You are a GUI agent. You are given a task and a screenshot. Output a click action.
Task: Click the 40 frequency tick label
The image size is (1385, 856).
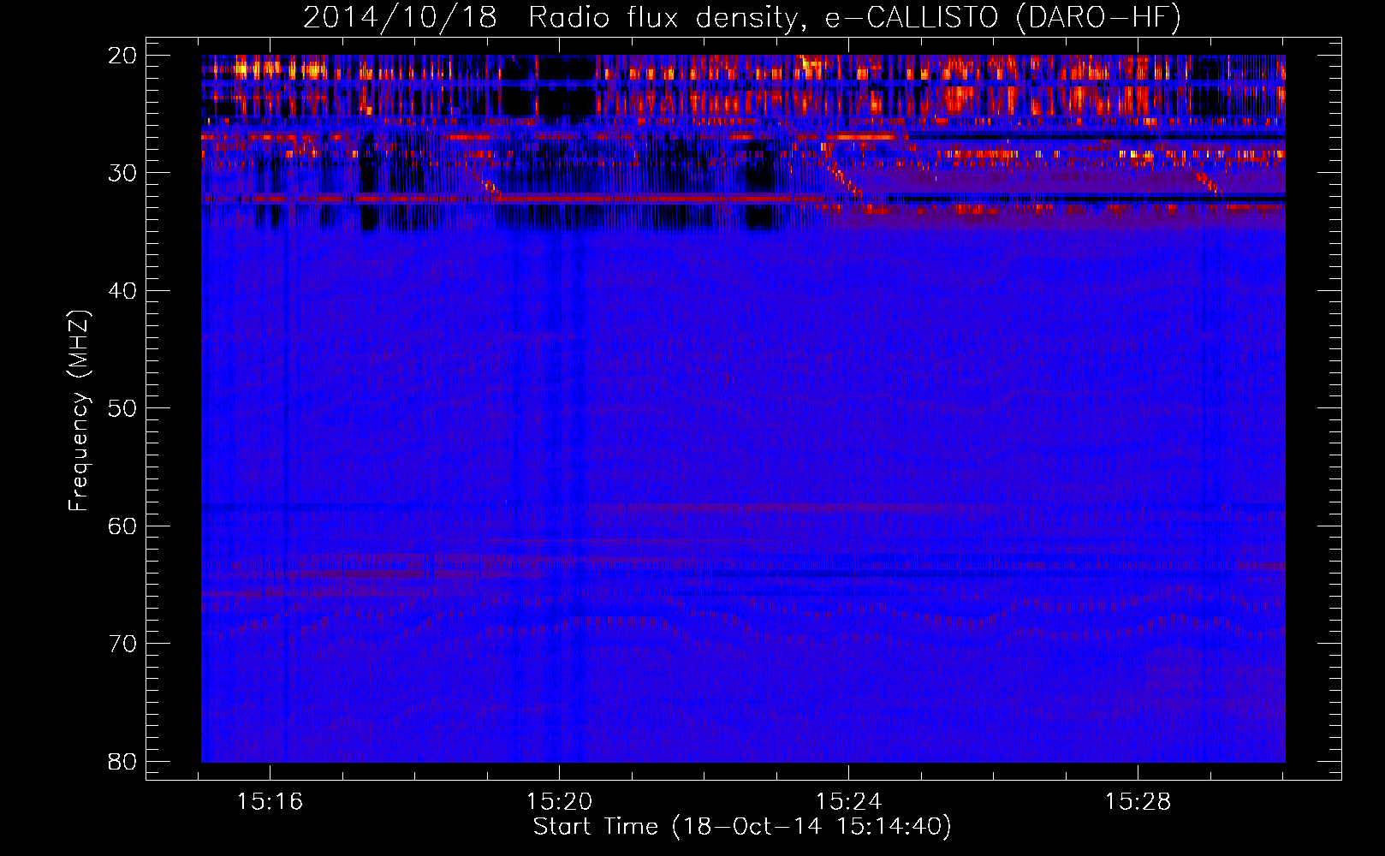(x=122, y=291)
